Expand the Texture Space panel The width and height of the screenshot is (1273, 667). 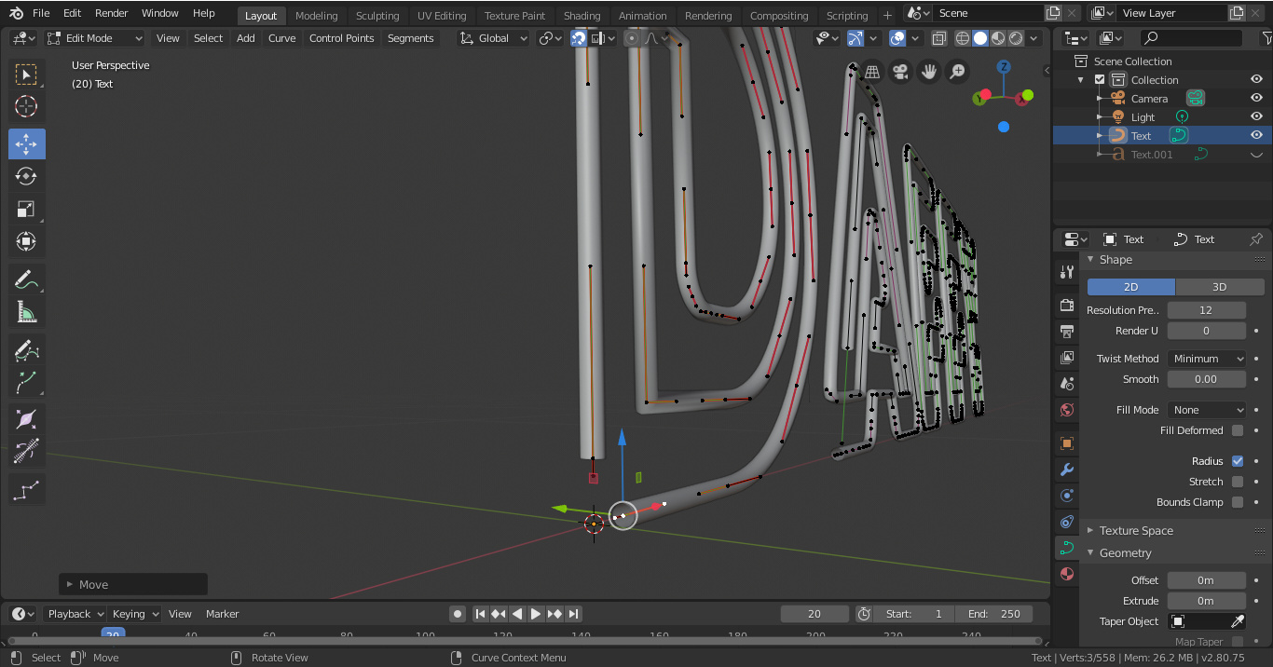(x=1136, y=531)
